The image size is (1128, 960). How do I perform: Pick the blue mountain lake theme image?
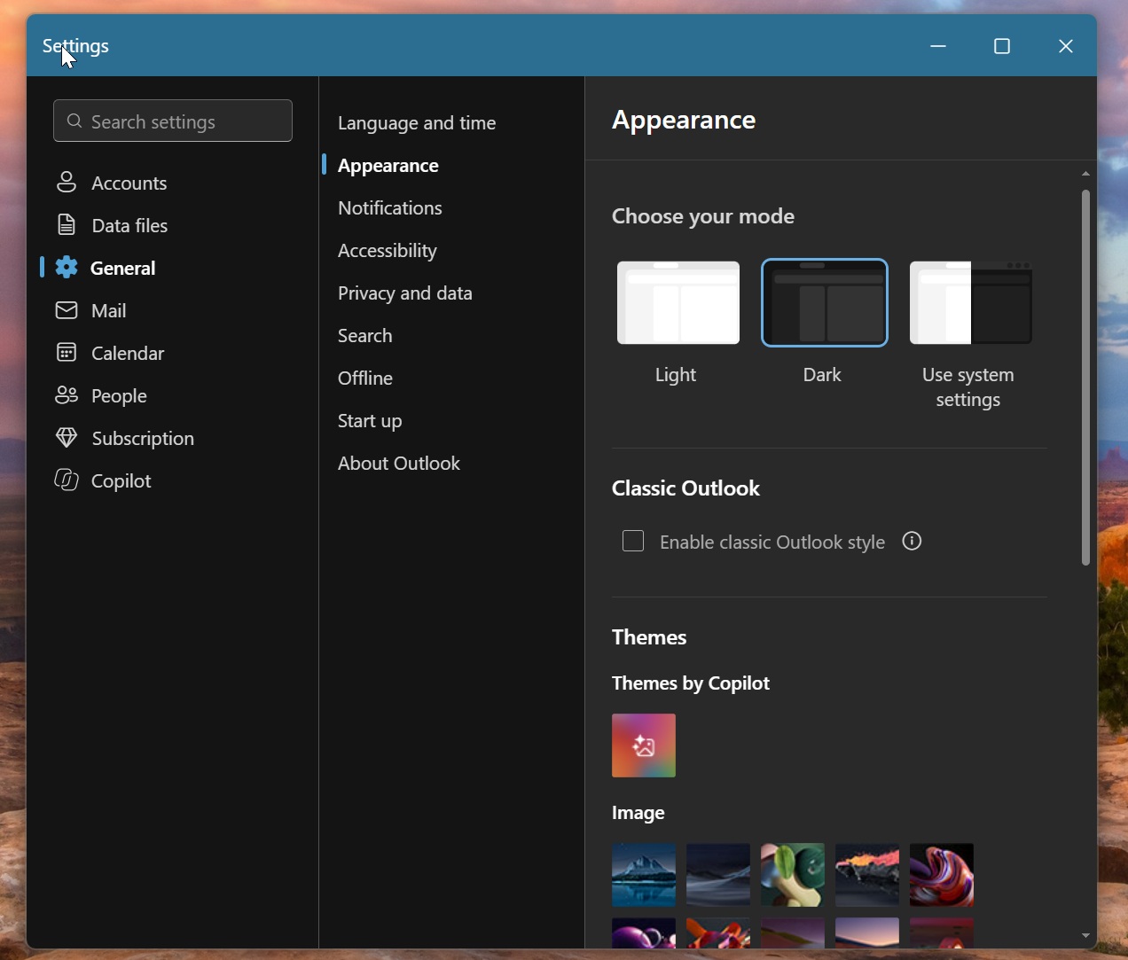(x=644, y=875)
